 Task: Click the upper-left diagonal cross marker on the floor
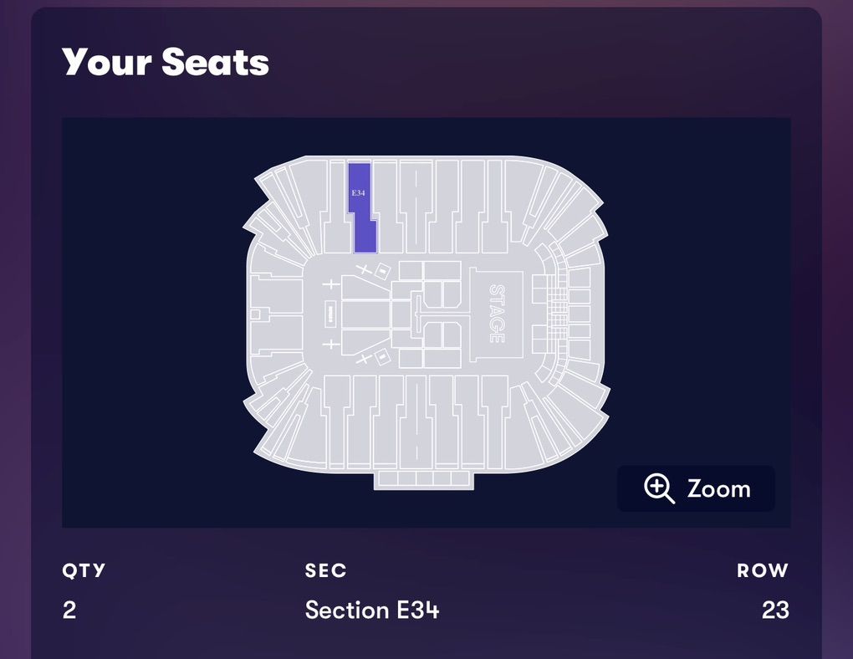364,268
